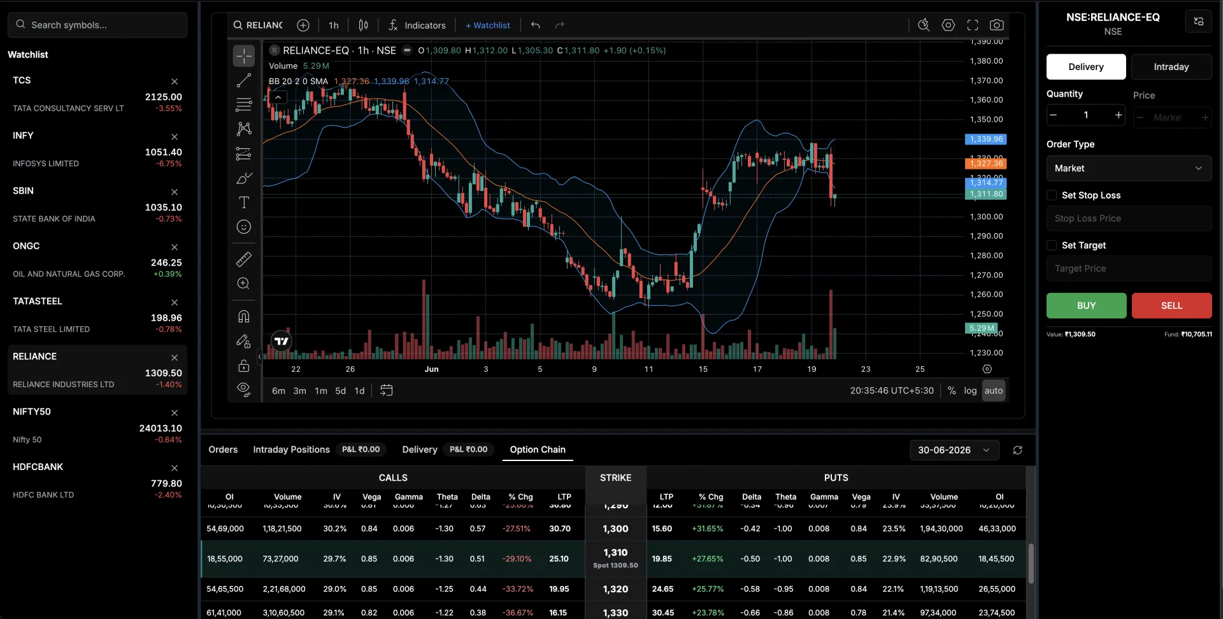Open chart settings hexagon icon
The image size is (1223, 619).
pos(948,25)
